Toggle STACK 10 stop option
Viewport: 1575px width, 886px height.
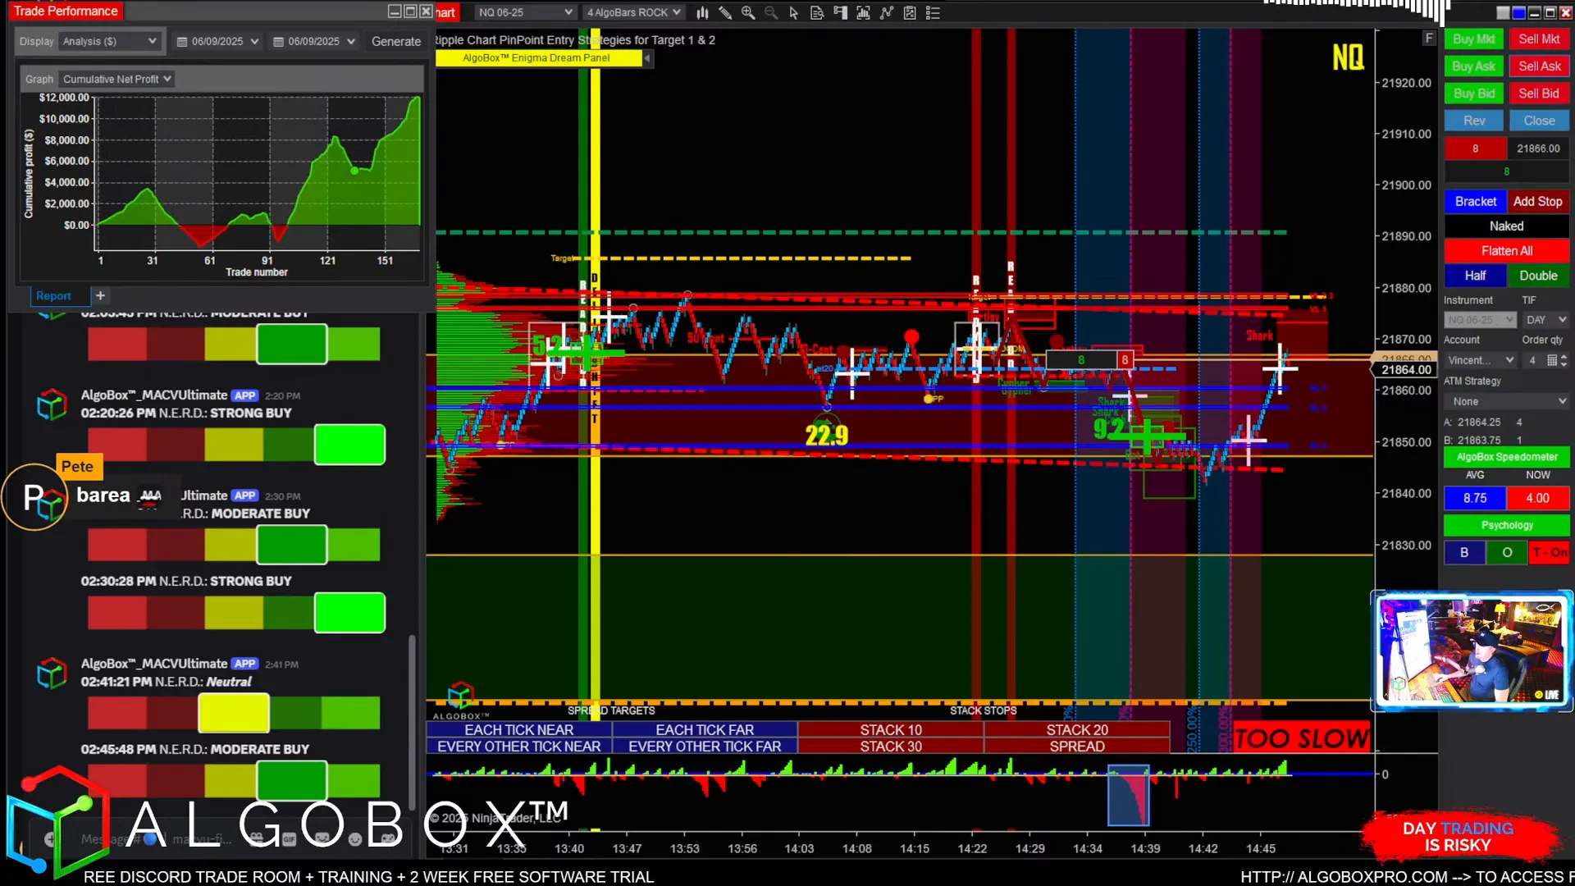click(x=891, y=729)
